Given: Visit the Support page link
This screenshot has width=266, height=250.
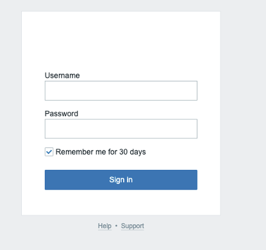Looking at the screenshot, I should coord(133,226).
